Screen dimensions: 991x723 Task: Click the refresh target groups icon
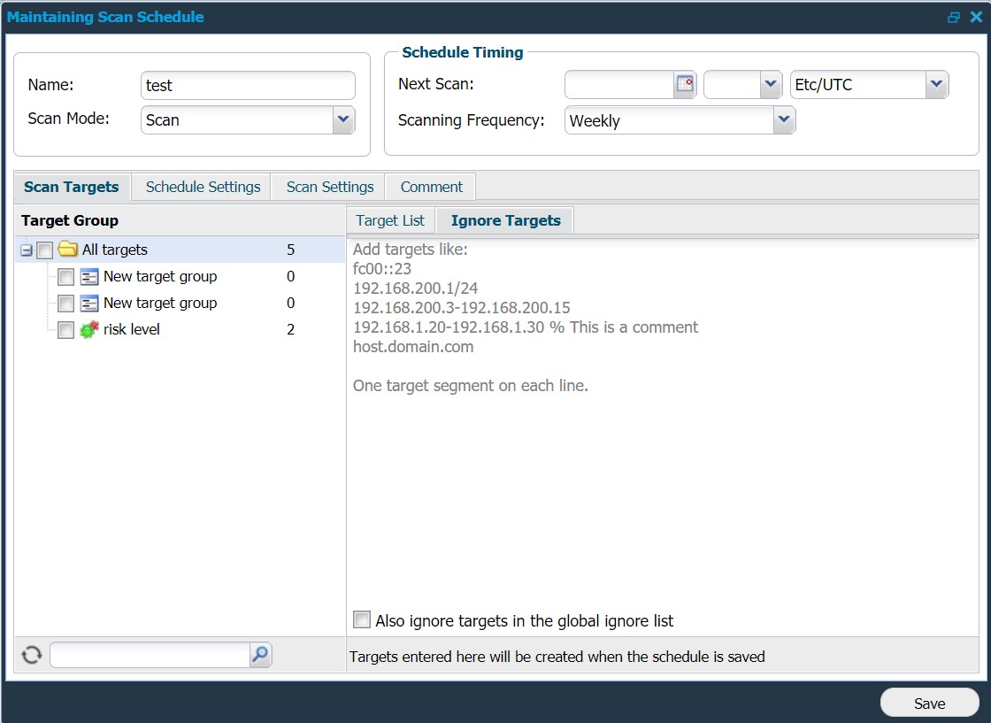pyautogui.click(x=31, y=655)
